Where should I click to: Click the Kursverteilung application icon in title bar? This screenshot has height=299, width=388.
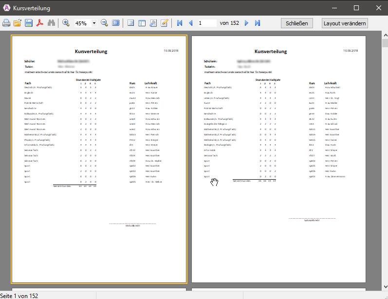click(x=7, y=8)
